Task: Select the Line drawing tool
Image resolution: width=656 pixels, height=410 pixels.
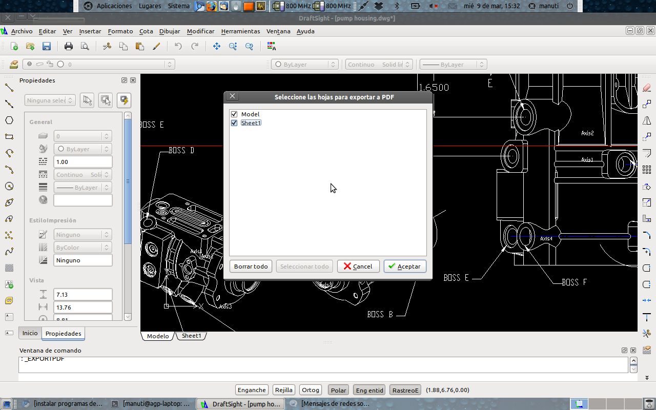Action: pyautogui.click(x=9, y=87)
